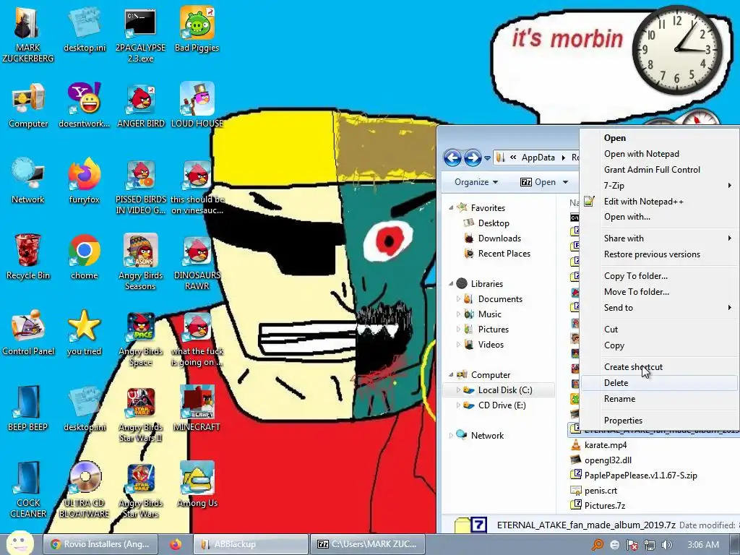This screenshot has height=555, width=740.
Task: Click the analog clock desktop gadget
Action: [x=677, y=50]
